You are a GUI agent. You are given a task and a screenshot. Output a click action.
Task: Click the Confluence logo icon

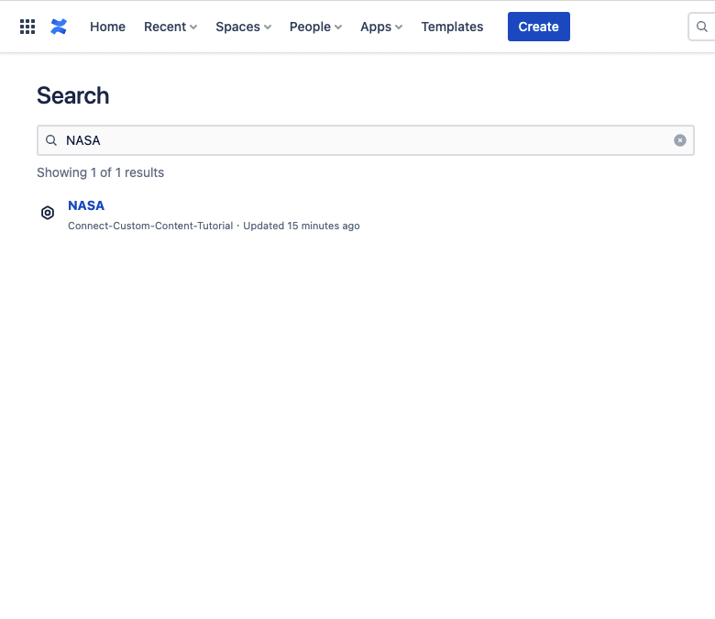pyautogui.click(x=59, y=27)
